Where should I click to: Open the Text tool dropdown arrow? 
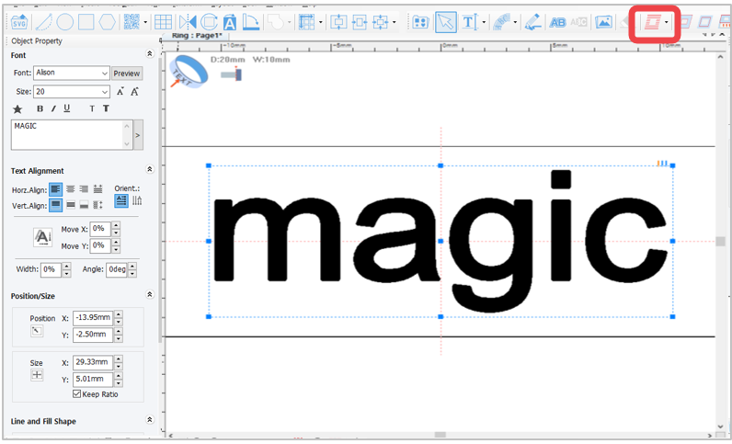tap(484, 22)
